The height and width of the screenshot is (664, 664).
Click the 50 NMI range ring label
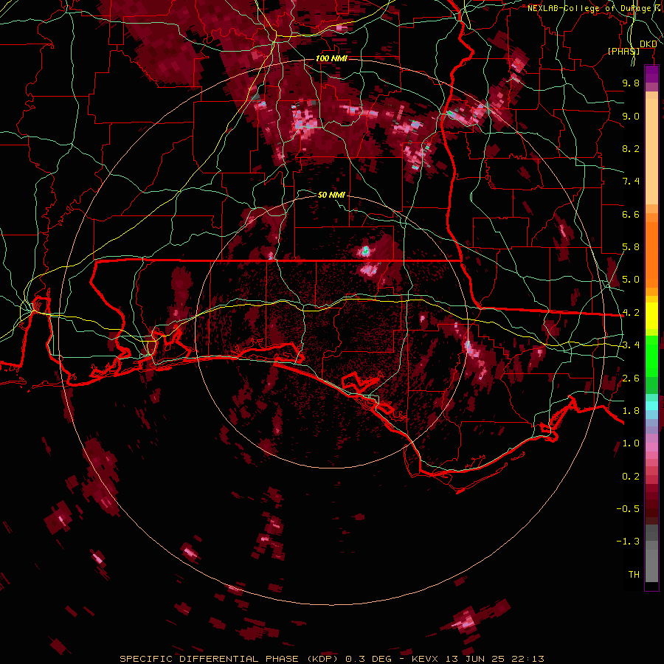pyautogui.click(x=331, y=195)
